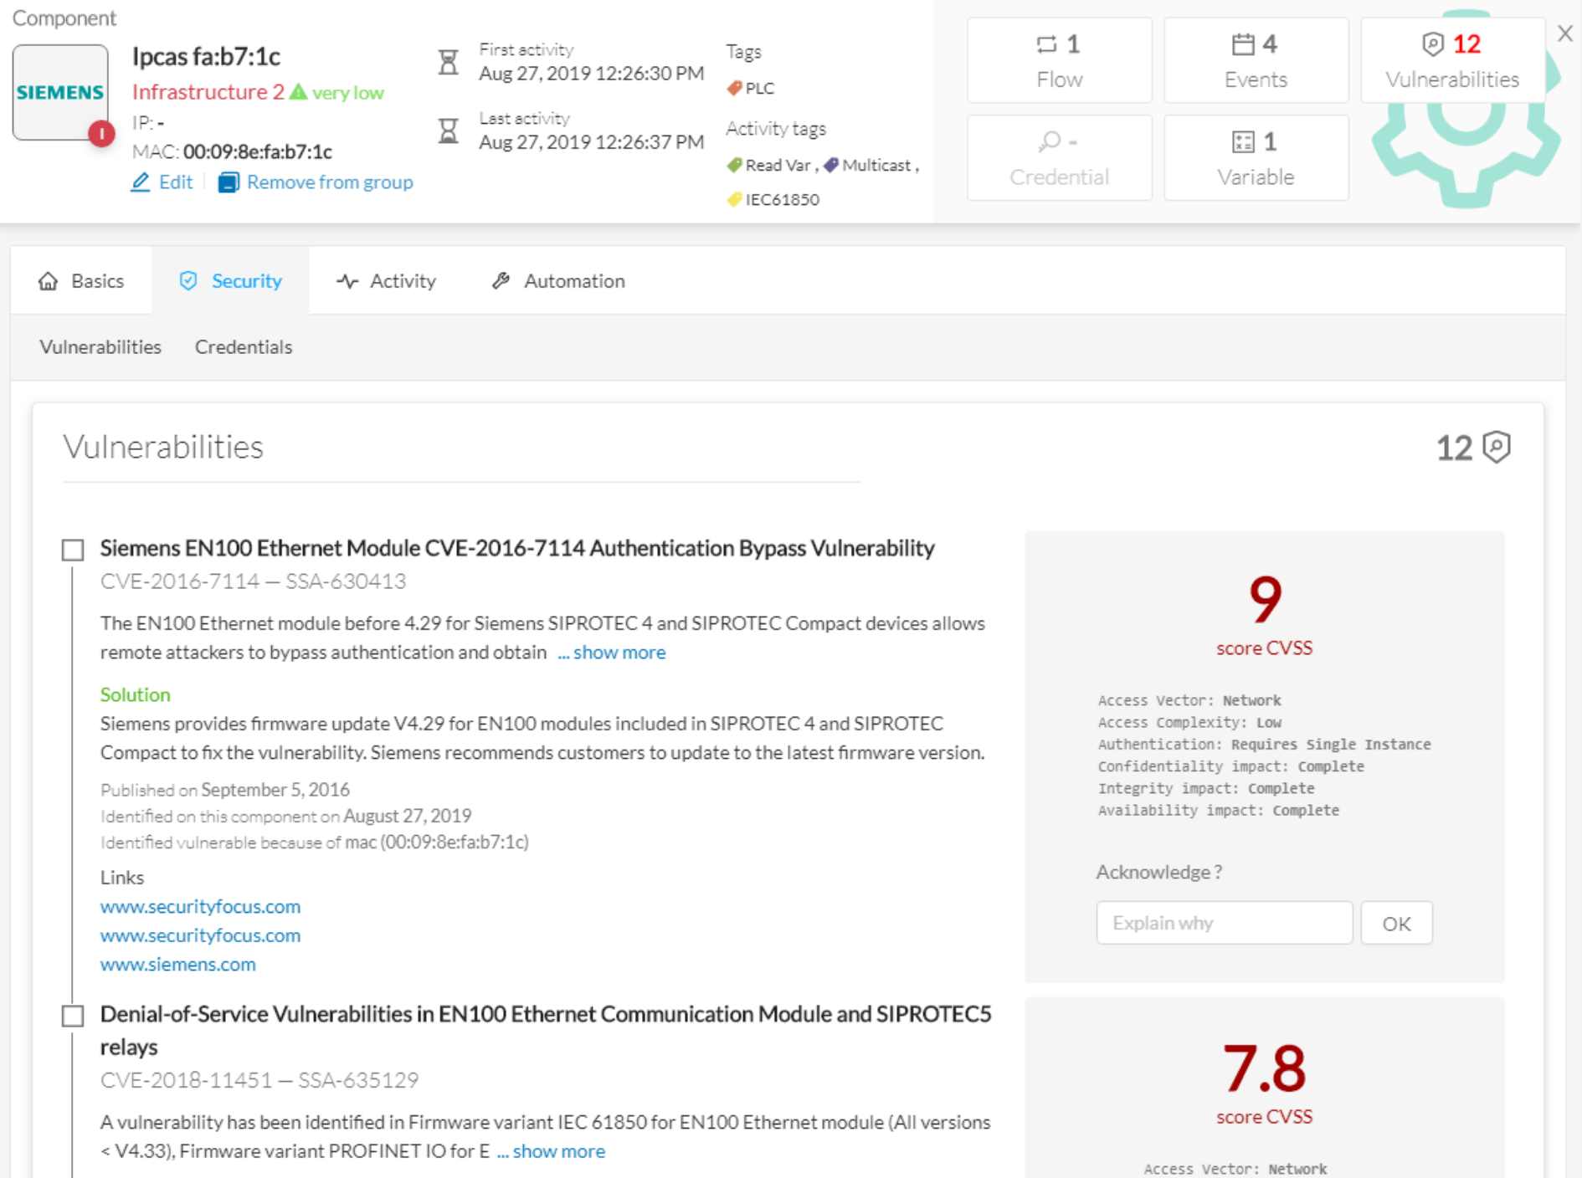Click the Ipcas fa:b7:1c component name
This screenshot has height=1178, width=1582.
pos(206,56)
